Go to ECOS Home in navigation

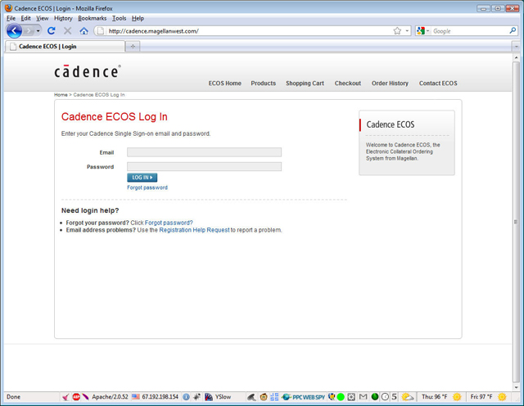(225, 83)
